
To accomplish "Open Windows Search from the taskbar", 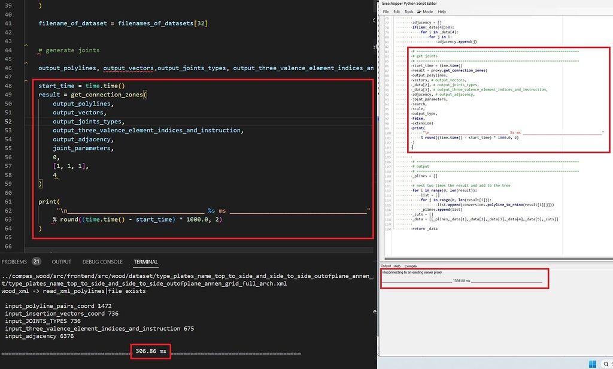I will pos(606,364).
